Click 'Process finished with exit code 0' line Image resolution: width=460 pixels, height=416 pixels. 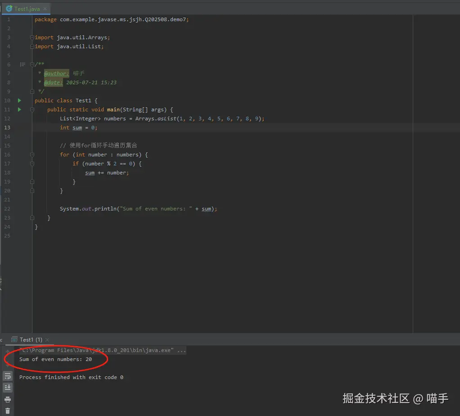click(x=71, y=377)
